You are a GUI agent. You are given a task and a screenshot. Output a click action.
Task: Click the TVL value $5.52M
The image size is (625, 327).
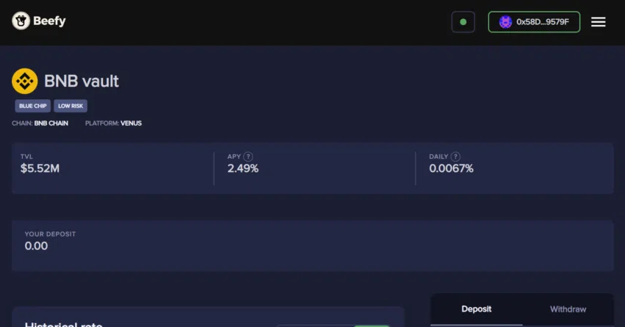(x=40, y=168)
